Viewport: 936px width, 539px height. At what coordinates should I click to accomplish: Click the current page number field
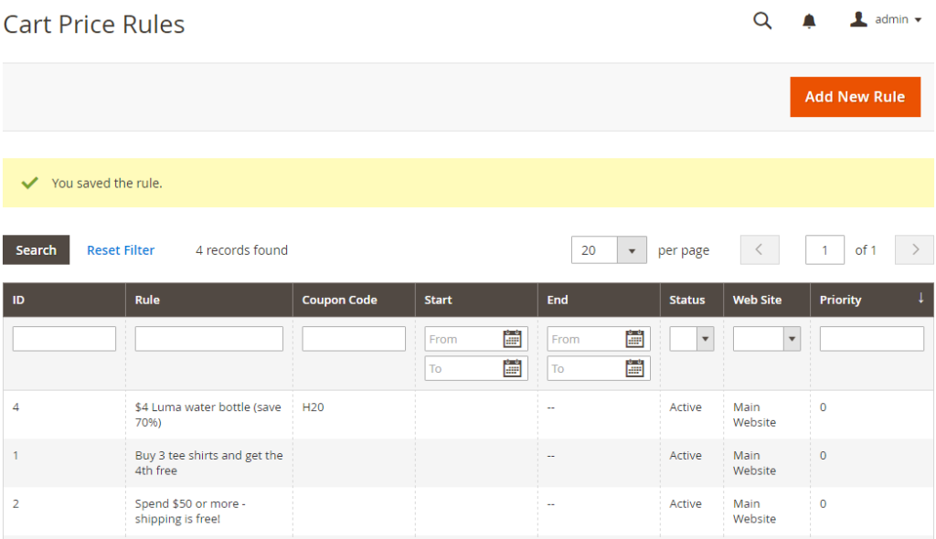824,249
